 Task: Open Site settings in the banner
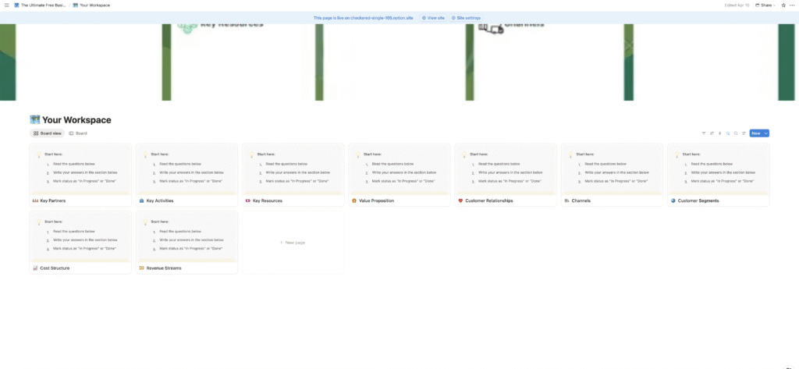tap(466, 17)
